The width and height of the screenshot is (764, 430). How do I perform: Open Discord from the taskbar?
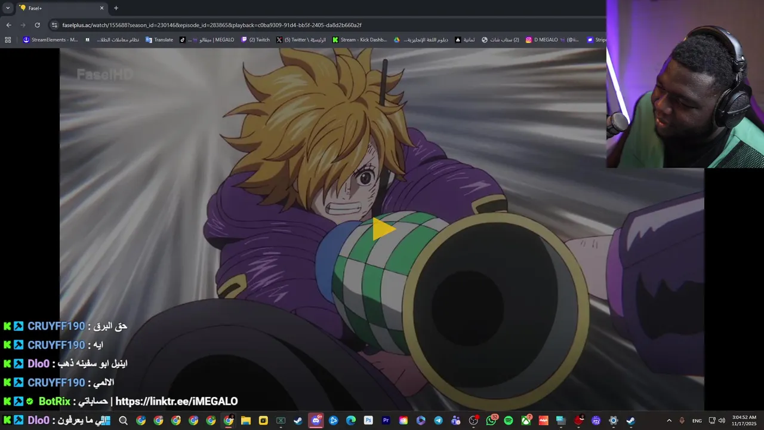pos(316,420)
